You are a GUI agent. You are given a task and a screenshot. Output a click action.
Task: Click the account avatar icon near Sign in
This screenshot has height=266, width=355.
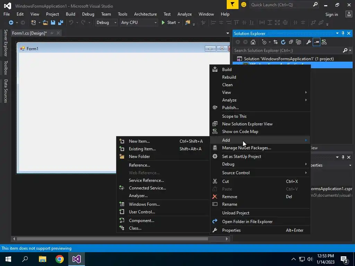pos(349,14)
